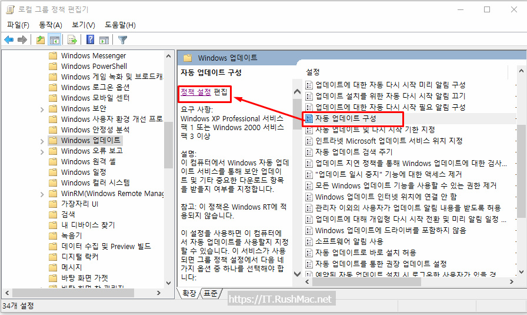Click the 정책 설정 link
This screenshot has height=315, width=527.
coord(196,91)
